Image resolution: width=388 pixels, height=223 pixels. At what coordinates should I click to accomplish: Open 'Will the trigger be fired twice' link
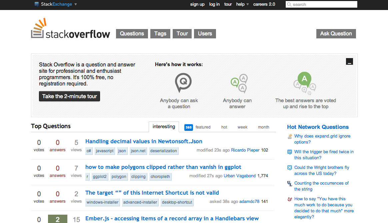[324, 155]
